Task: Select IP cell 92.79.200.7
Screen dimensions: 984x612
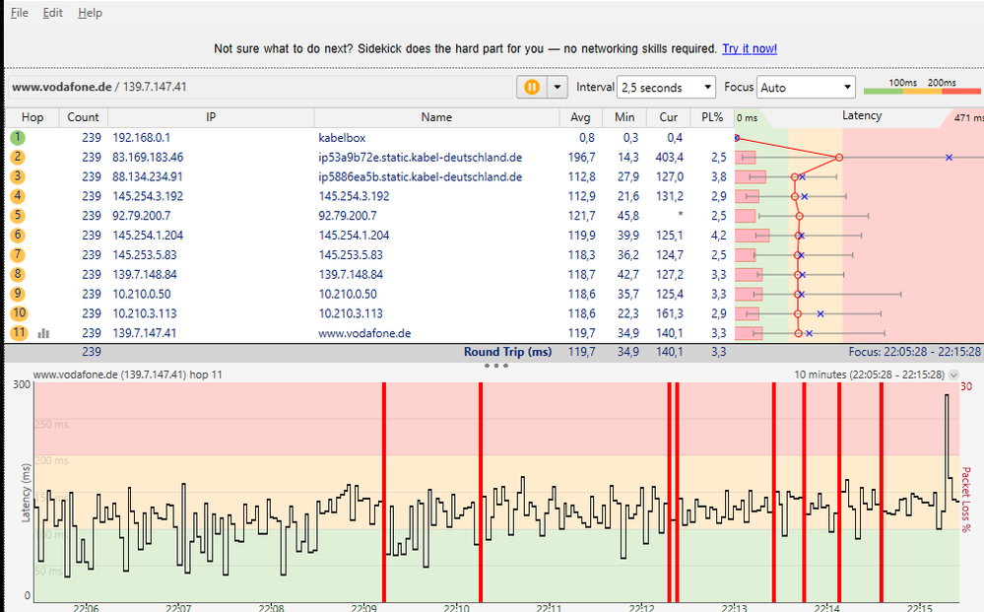Action: click(x=141, y=215)
